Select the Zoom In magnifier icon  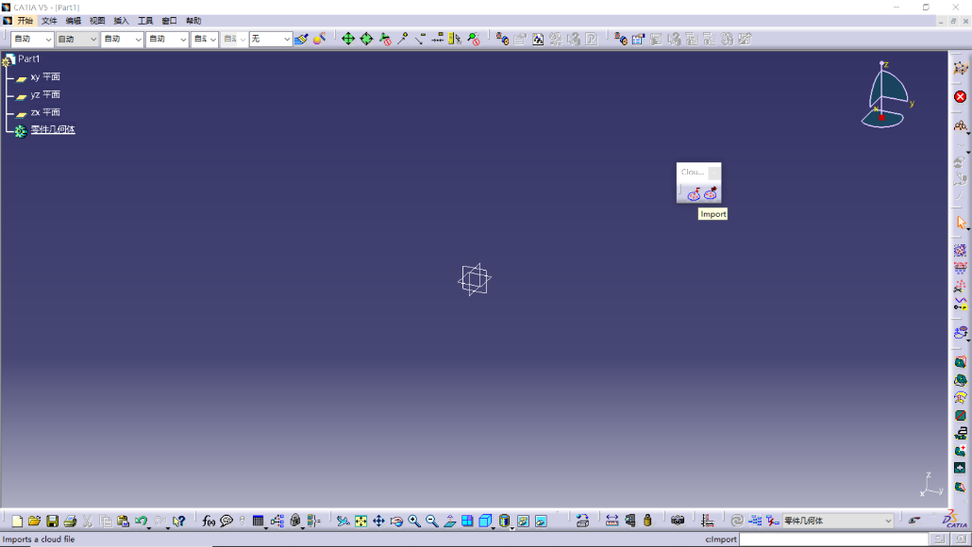414,521
